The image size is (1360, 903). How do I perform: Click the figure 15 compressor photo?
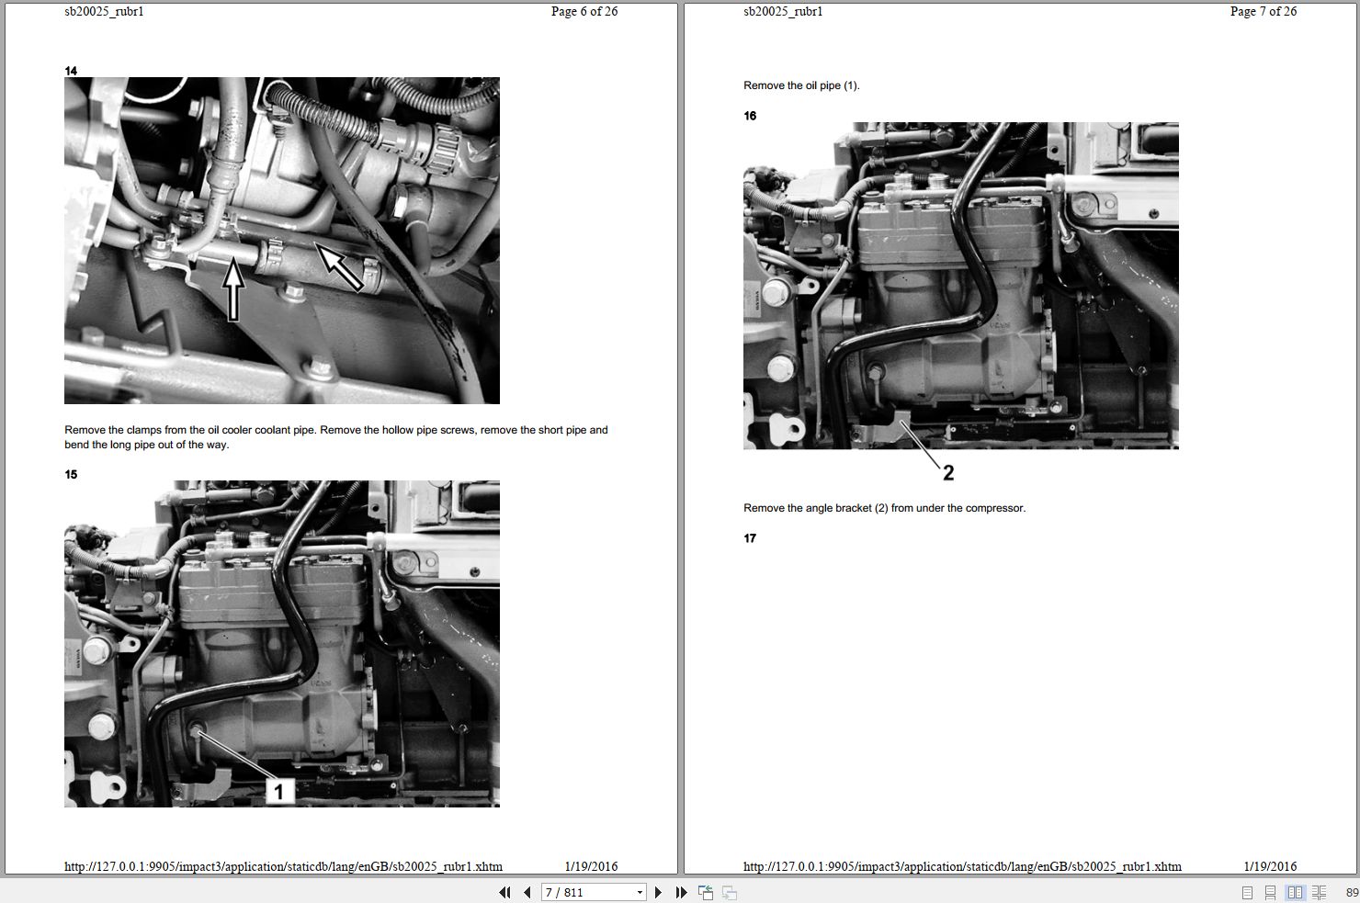tap(280, 643)
